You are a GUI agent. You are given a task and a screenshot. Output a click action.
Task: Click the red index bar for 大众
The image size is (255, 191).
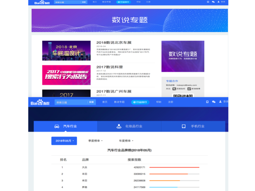(174, 167)
